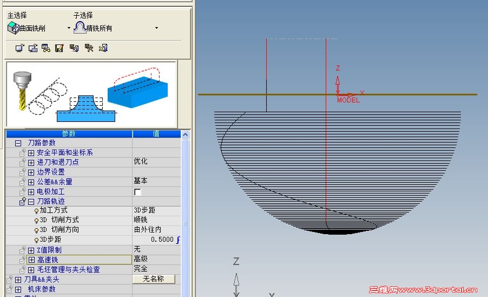Click the 无名称 tool button
The width and height of the screenshot is (488, 297).
pyautogui.click(x=154, y=279)
